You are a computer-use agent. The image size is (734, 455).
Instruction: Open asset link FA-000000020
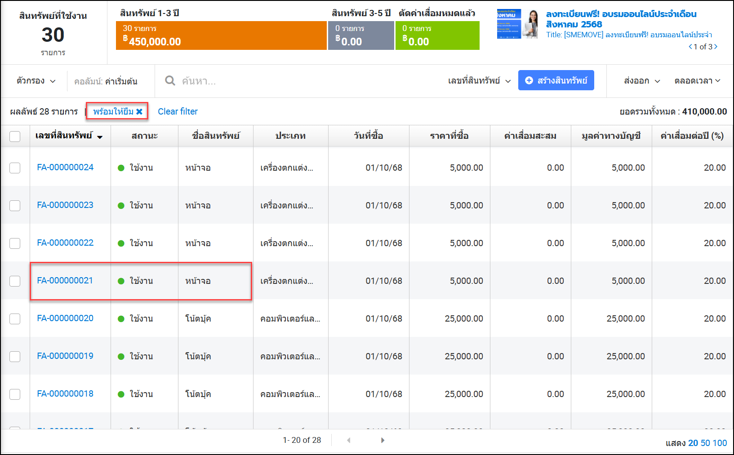(65, 318)
